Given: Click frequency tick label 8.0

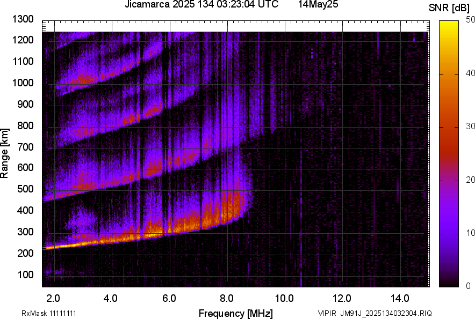Looking at the screenshot, I should [x=227, y=299].
